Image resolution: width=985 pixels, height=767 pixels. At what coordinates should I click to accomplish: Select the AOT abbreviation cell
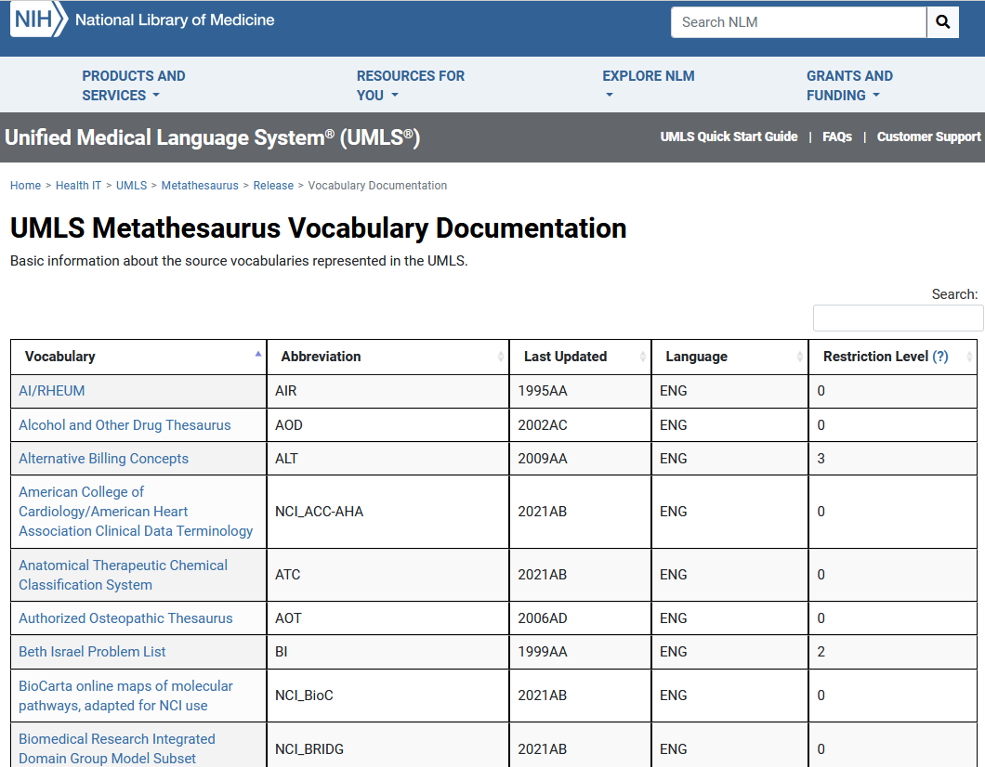tap(387, 618)
